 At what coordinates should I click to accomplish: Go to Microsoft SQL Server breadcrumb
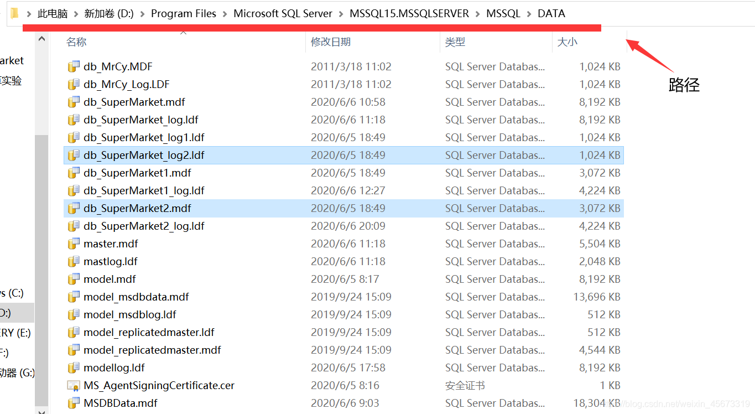[x=283, y=13]
